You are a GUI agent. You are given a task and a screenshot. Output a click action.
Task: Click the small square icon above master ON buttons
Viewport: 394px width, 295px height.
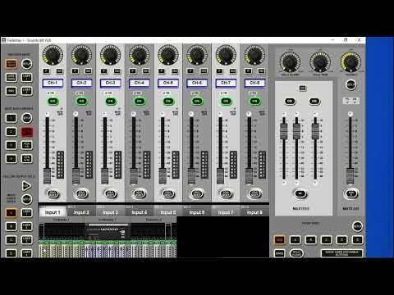tap(302, 88)
